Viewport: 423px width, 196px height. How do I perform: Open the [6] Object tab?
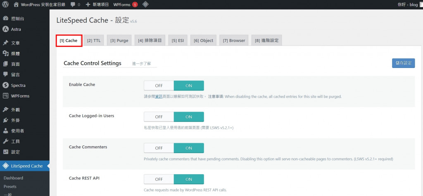coord(203,41)
